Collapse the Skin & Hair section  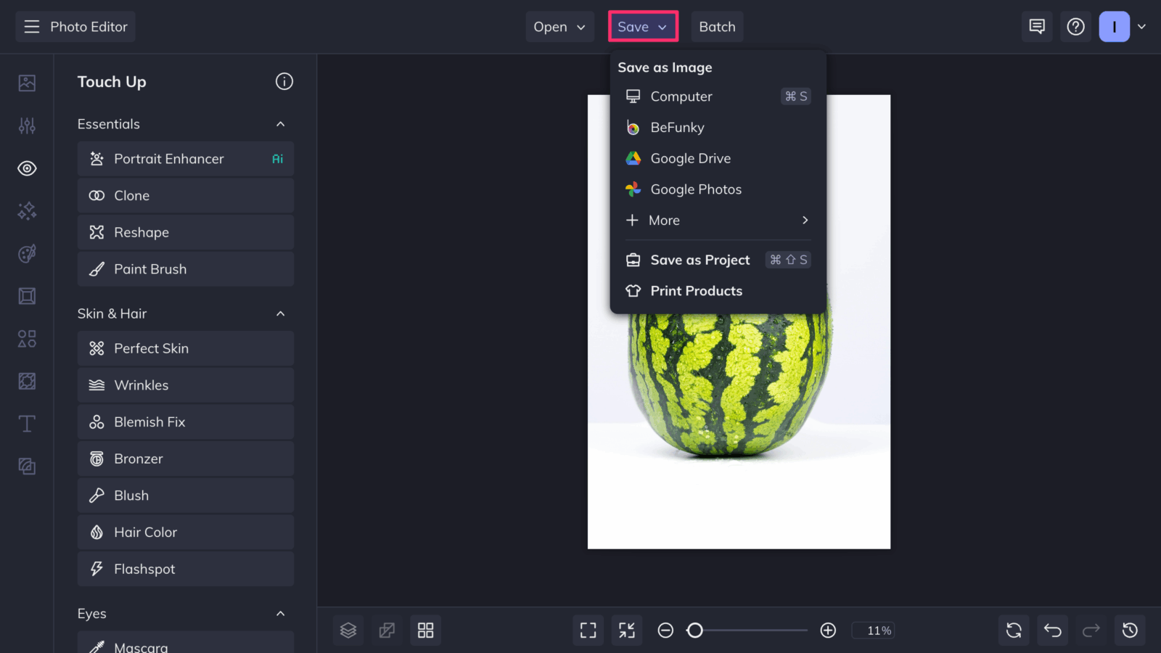tap(281, 313)
